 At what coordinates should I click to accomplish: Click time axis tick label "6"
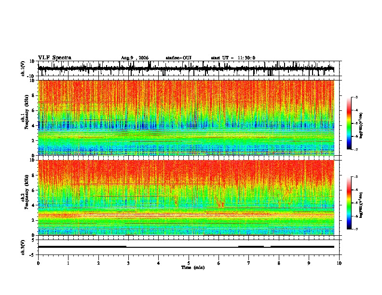click(219, 263)
